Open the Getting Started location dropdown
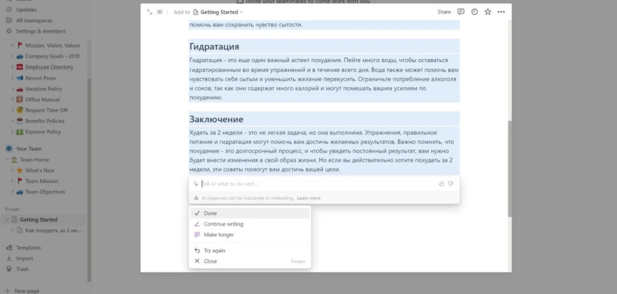This screenshot has width=617, height=294. pyautogui.click(x=218, y=12)
